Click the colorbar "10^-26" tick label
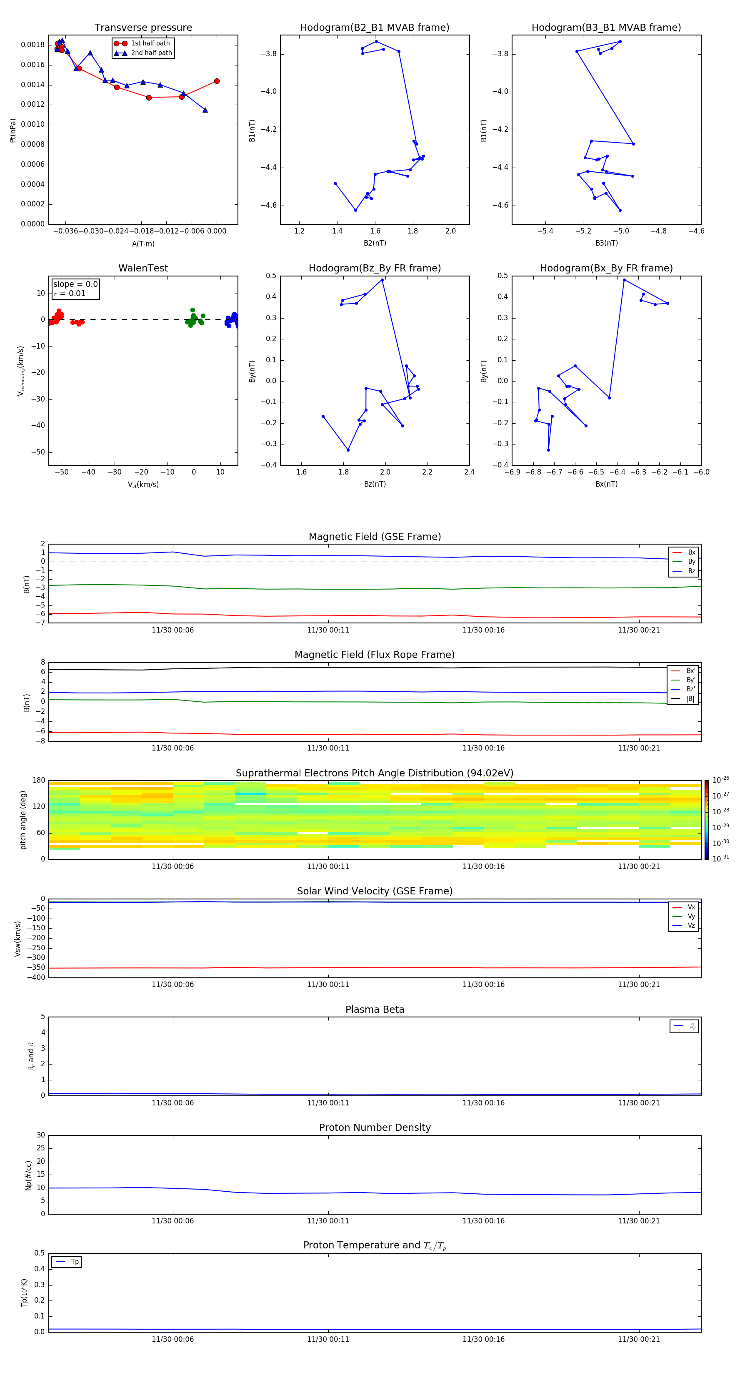Viewport: 750px width, 1376px height. tap(721, 780)
